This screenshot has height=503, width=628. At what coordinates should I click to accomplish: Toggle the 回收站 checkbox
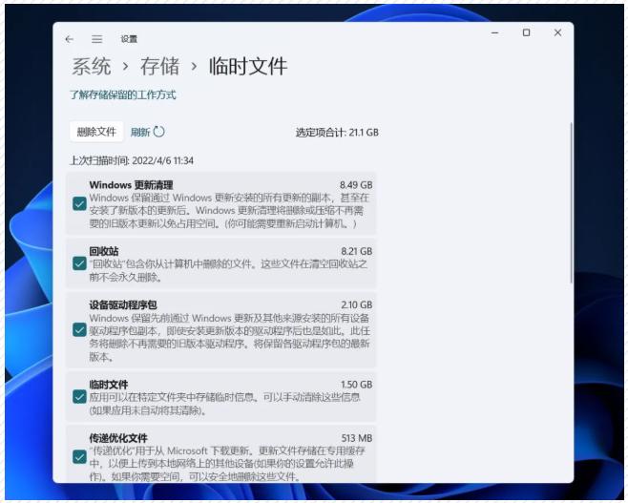click(x=79, y=263)
